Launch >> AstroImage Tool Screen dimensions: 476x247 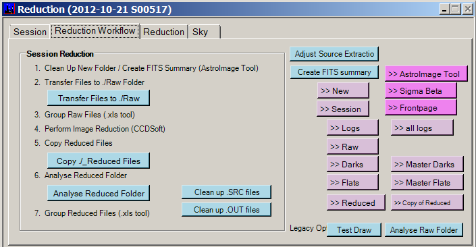tap(426, 74)
